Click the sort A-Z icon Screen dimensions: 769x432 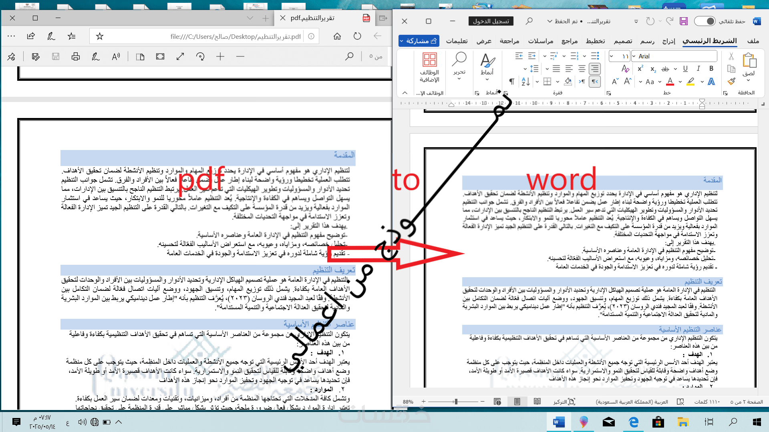(x=526, y=82)
